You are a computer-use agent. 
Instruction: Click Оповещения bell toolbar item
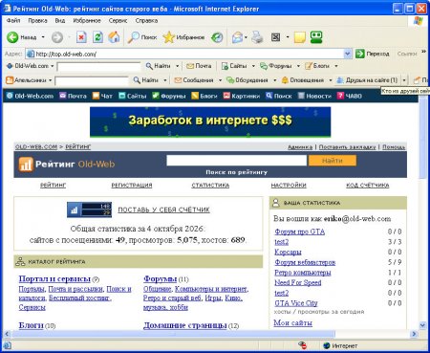point(303,80)
